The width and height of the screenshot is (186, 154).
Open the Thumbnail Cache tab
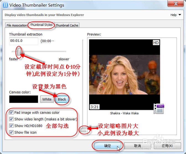coord(67,25)
